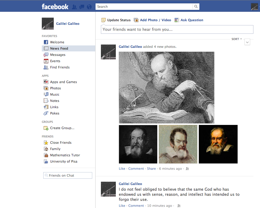The width and height of the screenshot is (260, 208).
Task: Click the Ask Question icon
Action: pos(177,20)
